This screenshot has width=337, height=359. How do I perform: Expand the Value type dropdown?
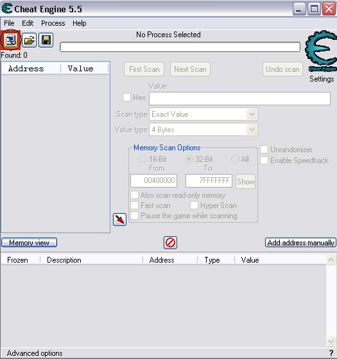pyautogui.click(x=252, y=130)
